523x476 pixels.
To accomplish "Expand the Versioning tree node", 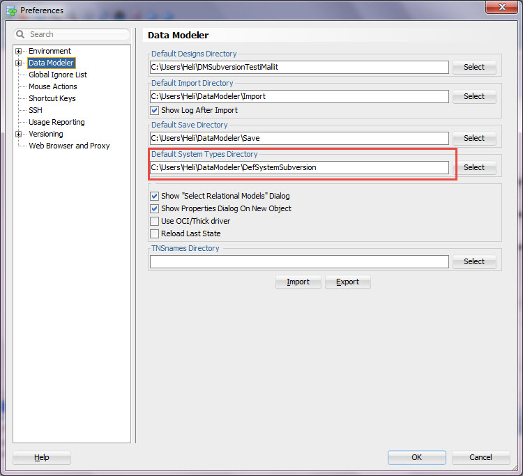I will (x=19, y=134).
